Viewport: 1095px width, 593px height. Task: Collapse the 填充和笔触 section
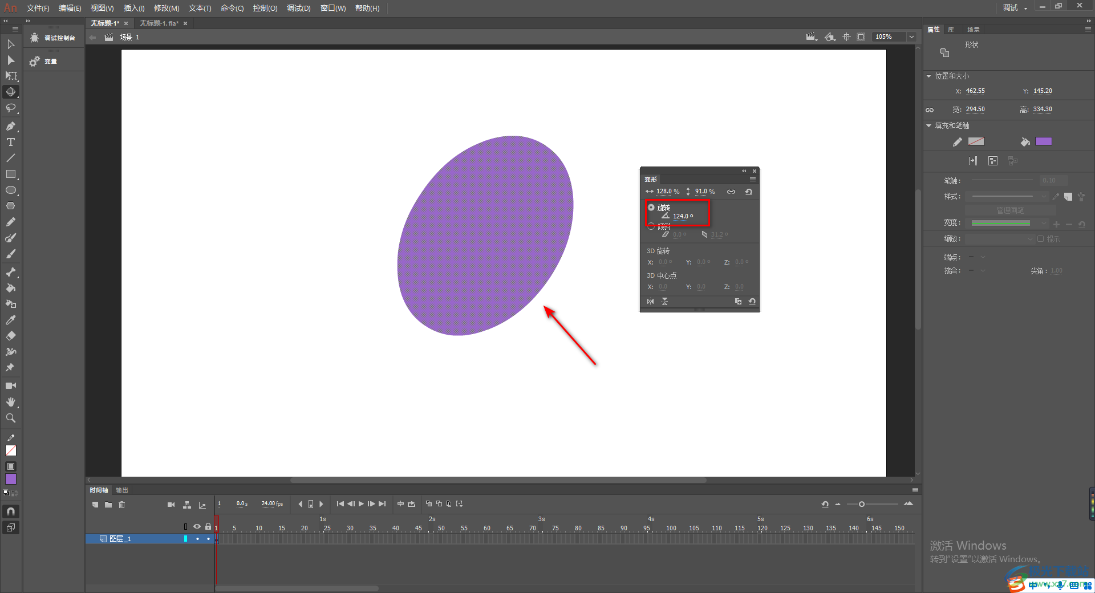(x=928, y=125)
